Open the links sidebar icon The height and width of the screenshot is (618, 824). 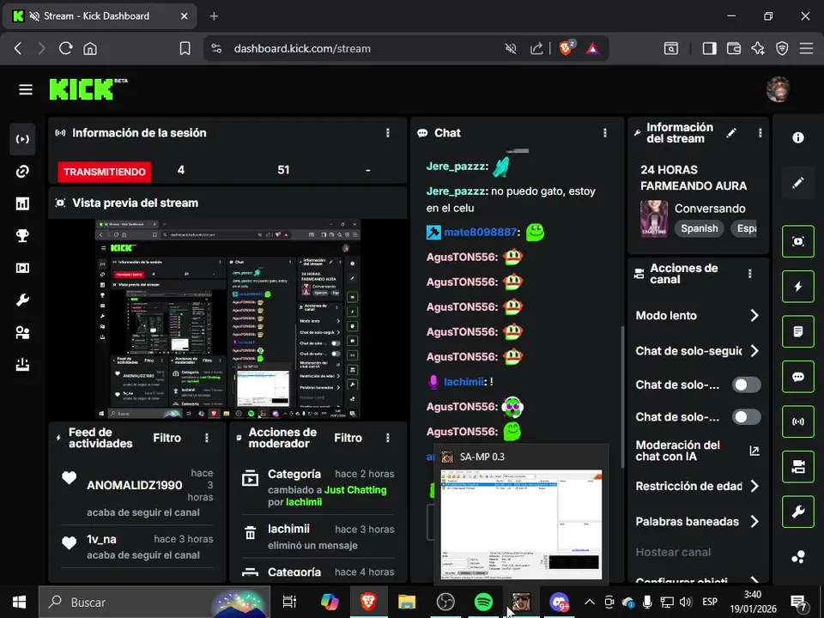22,172
